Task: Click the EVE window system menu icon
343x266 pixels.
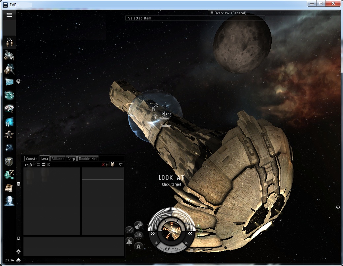Action: [x=6, y=5]
